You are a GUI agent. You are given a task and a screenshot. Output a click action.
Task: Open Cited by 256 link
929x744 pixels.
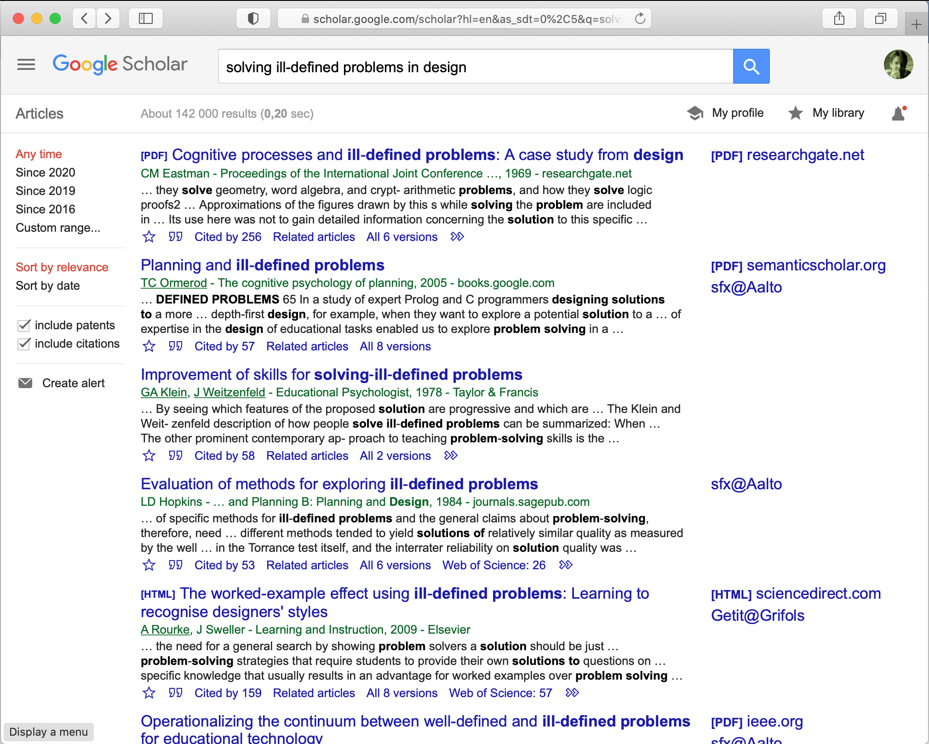pyautogui.click(x=228, y=237)
